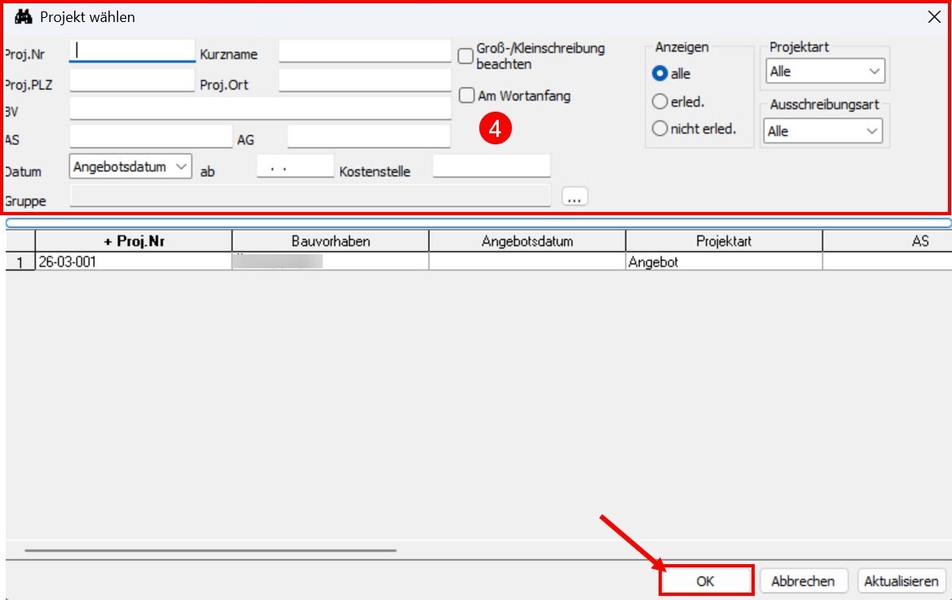Click the Bauvorhaben column header

(x=330, y=241)
